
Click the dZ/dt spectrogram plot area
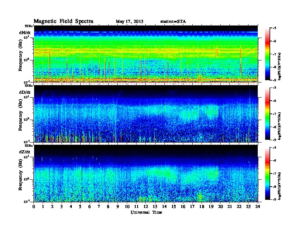point(146,173)
